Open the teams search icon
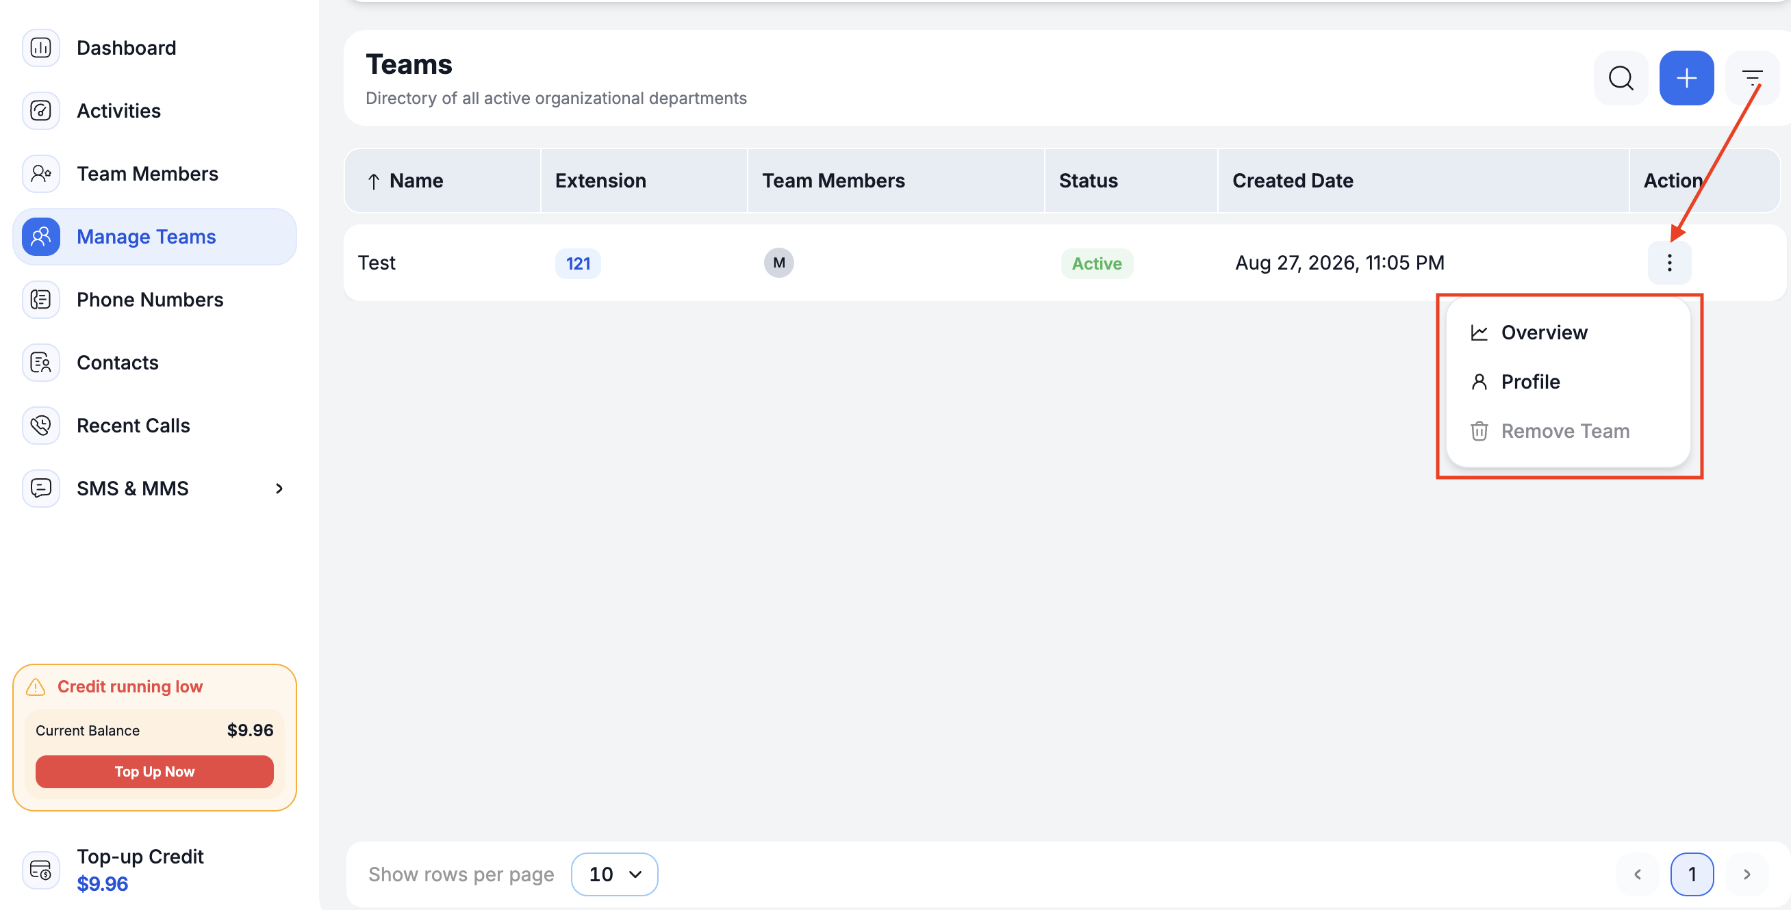The width and height of the screenshot is (1791, 910). point(1621,78)
